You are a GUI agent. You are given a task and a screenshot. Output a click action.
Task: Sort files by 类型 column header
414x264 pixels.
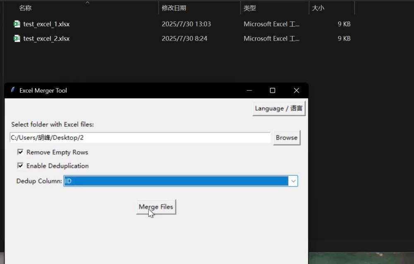[x=250, y=8]
